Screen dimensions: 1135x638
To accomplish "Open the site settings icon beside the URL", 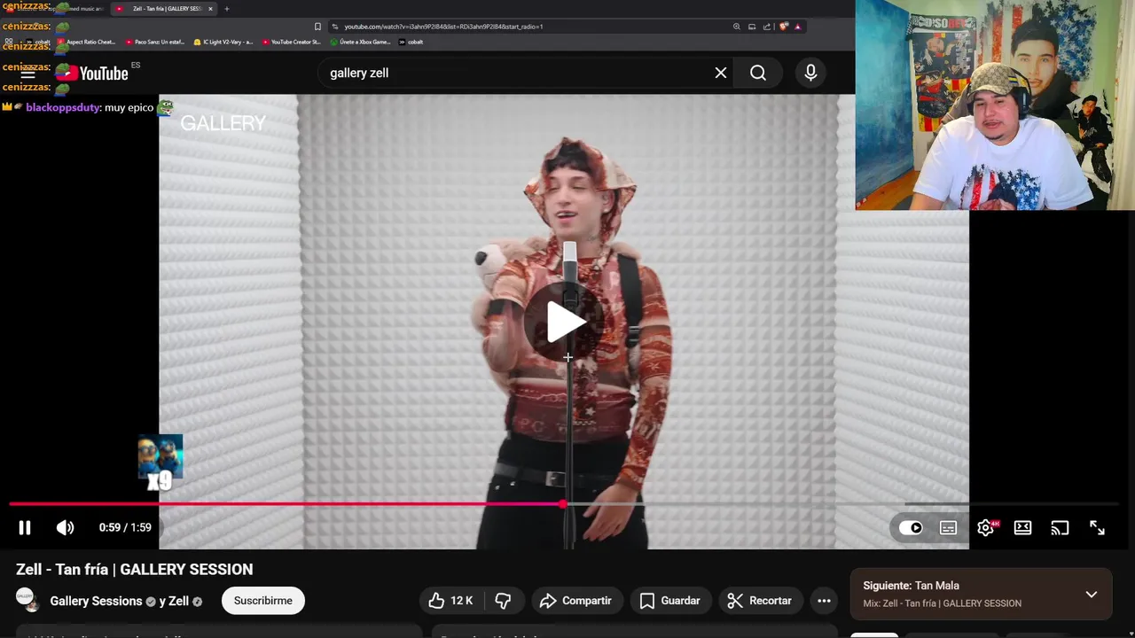I will pyautogui.click(x=334, y=27).
